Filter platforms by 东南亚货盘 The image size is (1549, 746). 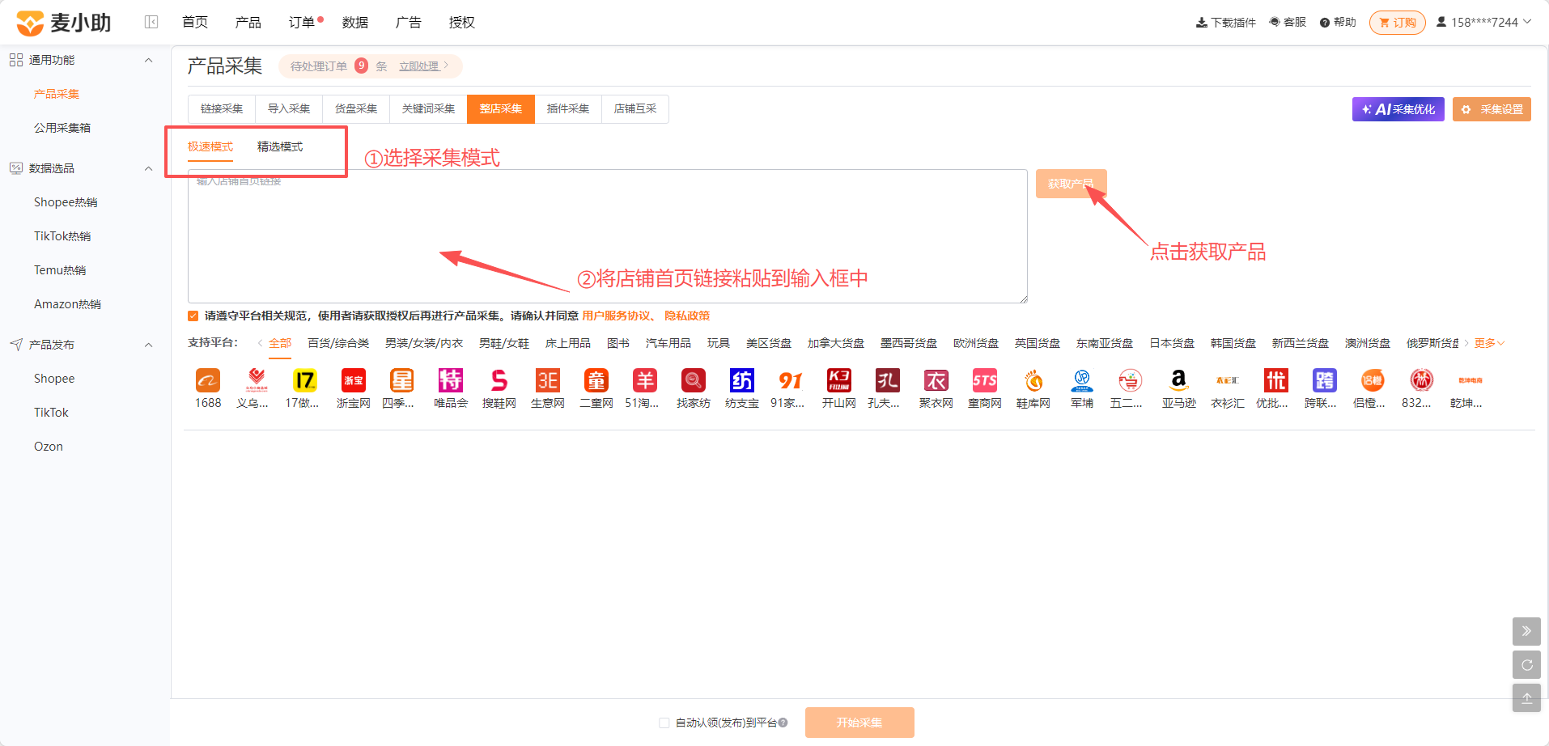(x=1105, y=343)
